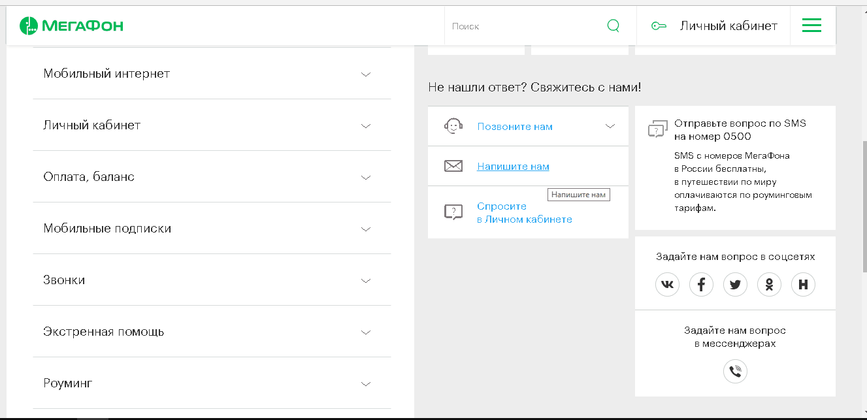The image size is (867, 420).
Task: Select the "Экстренная помощь" category
Action: point(103,332)
